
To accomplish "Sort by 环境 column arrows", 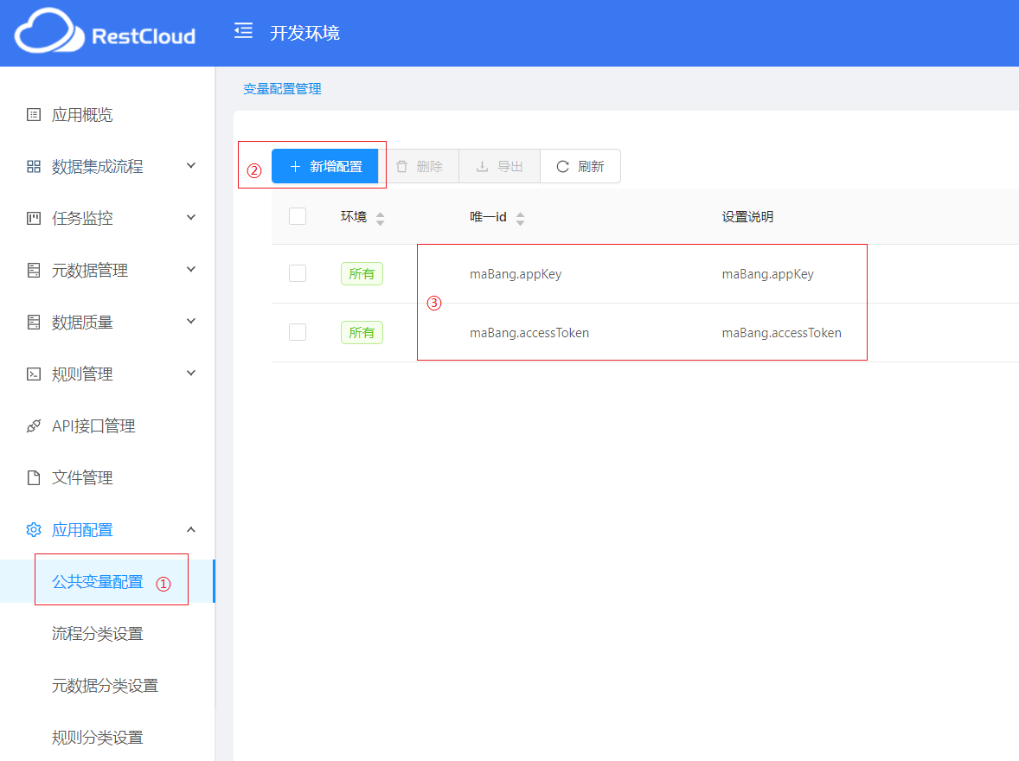I will (x=380, y=219).
